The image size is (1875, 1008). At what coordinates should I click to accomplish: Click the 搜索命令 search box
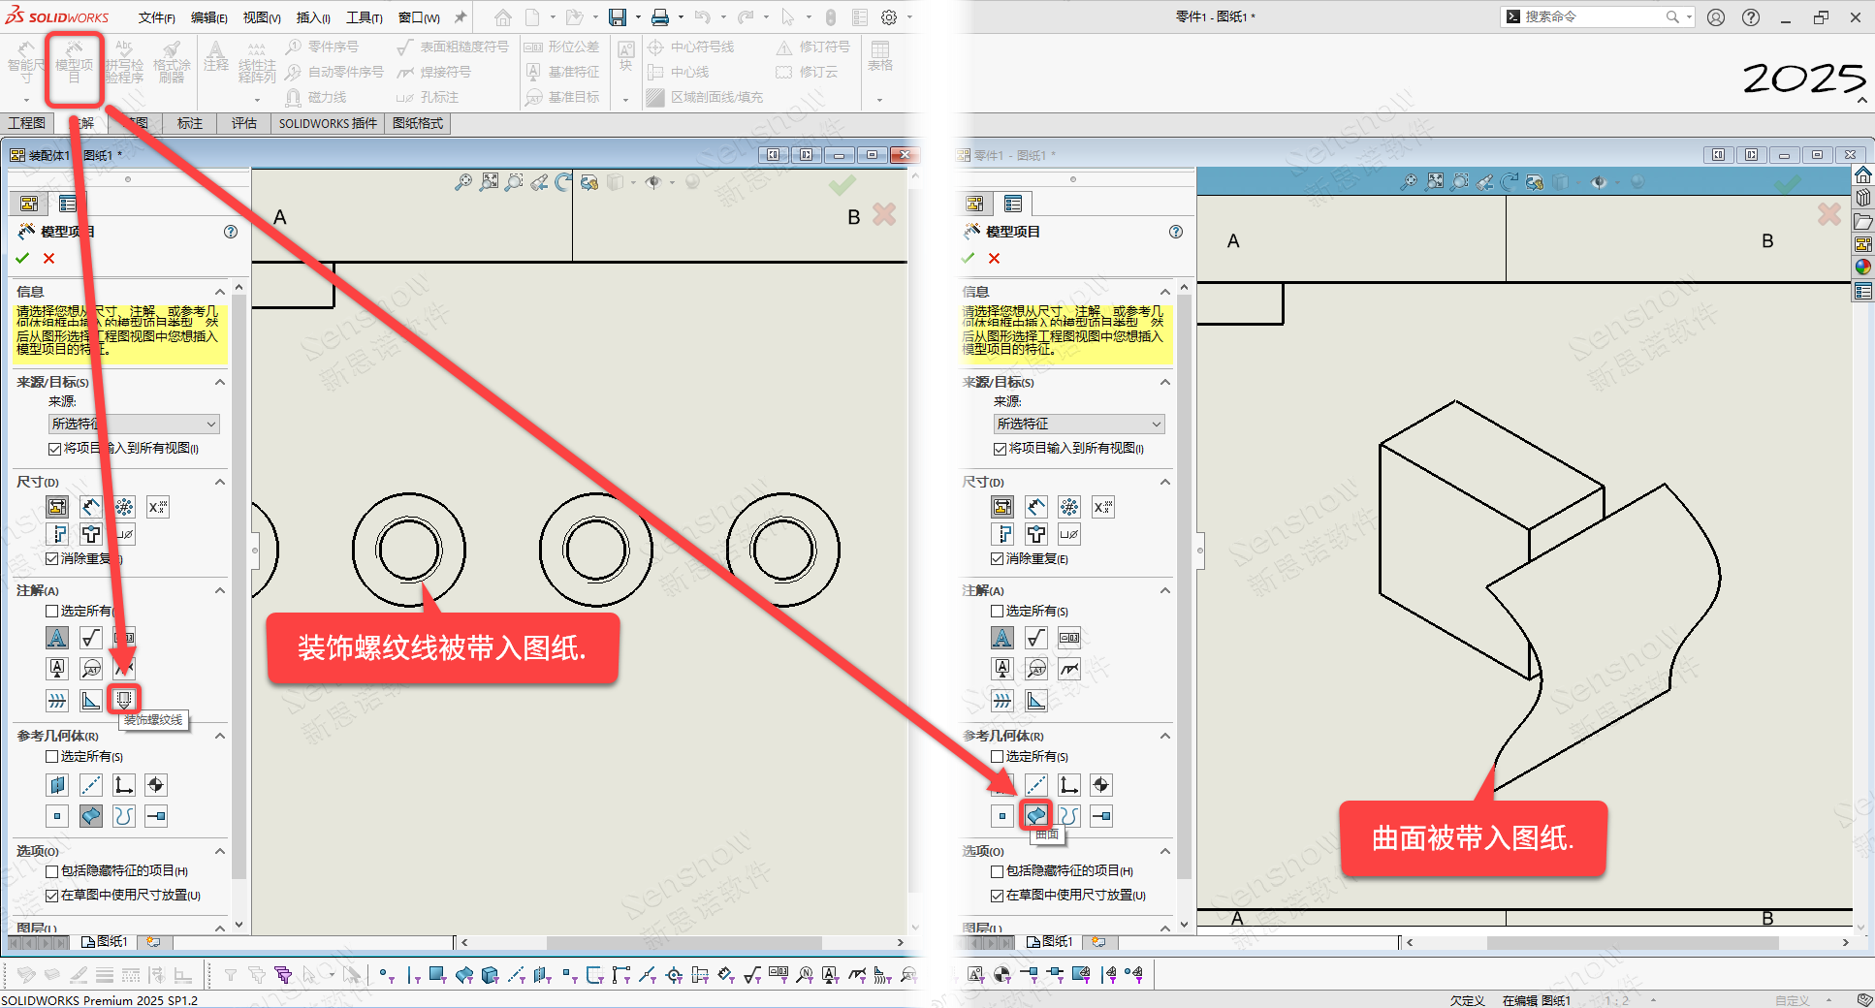click(x=1590, y=16)
